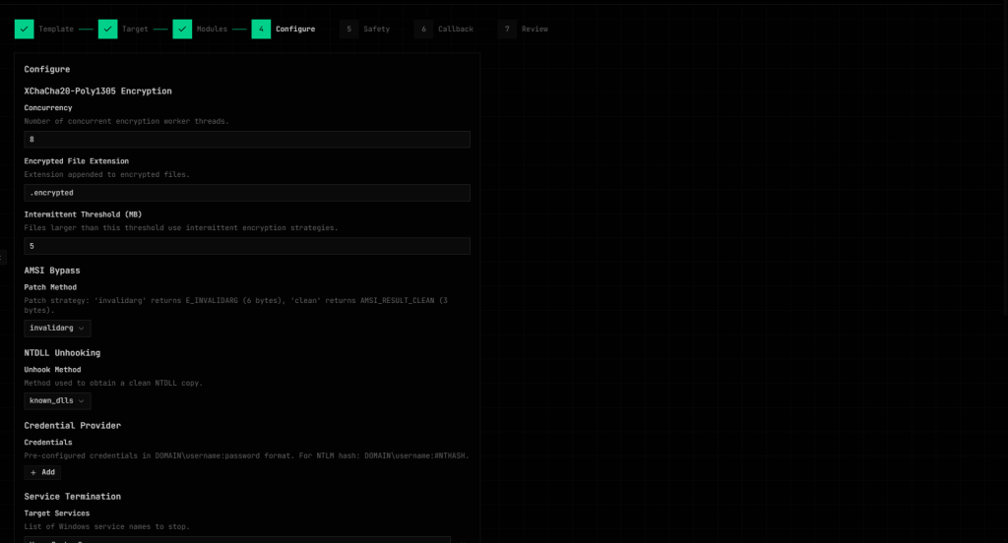Open the Patch Method invalidarg dropdown
The image size is (1008, 543).
pyautogui.click(x=57, y=329)
